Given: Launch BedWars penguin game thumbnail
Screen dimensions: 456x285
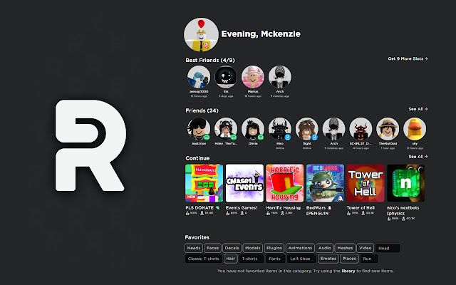Looking at the screenshot, I should click(325, 183).
